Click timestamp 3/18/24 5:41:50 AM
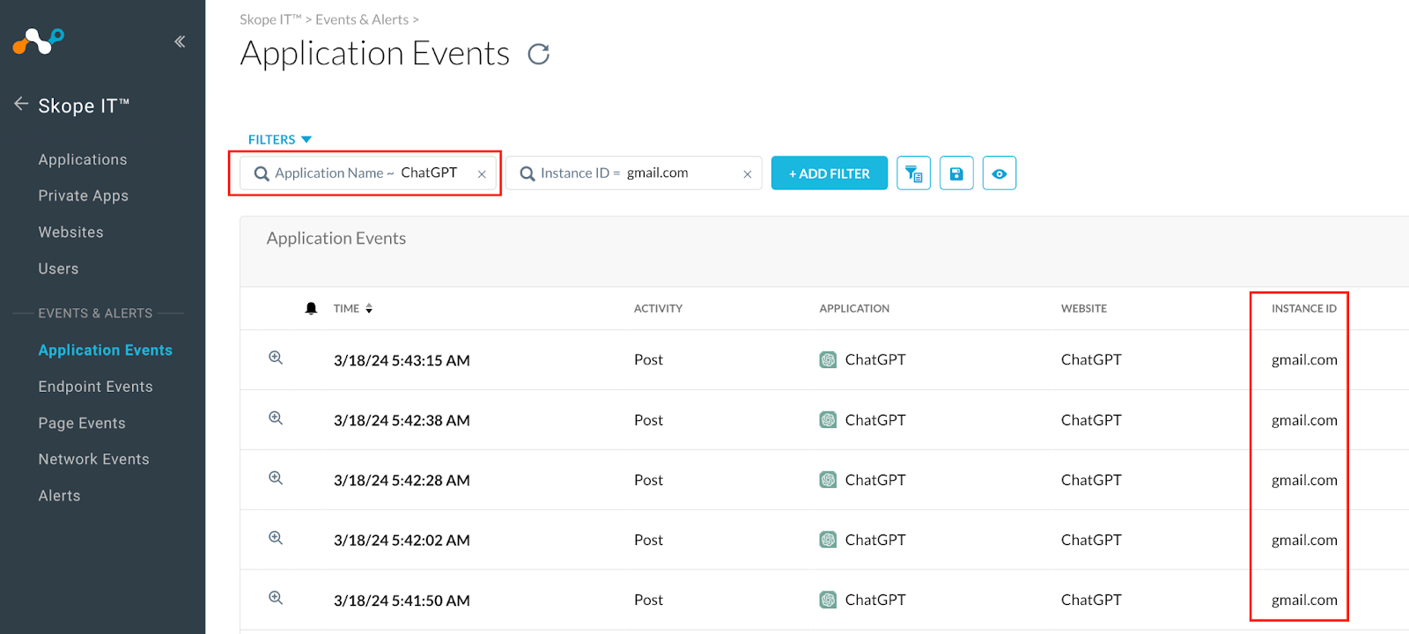The width and height of the screenshot is (1409, 634). click(402, 601)
